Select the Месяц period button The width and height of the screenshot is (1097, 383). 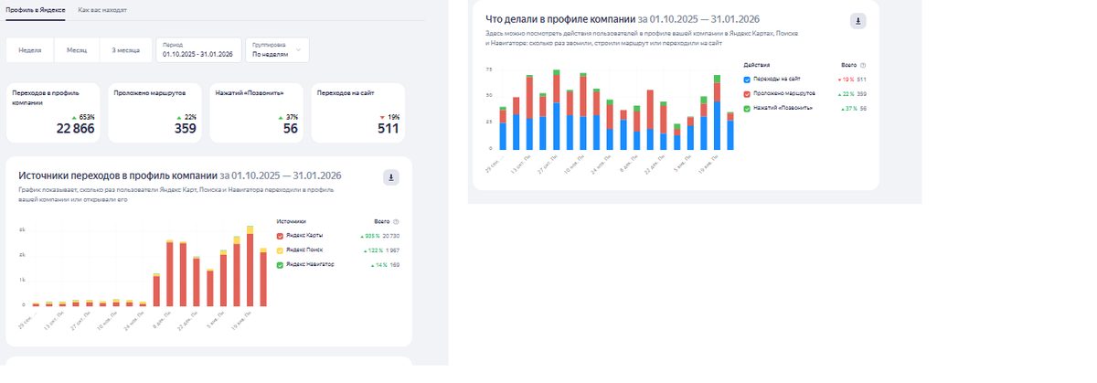point(77,50)
